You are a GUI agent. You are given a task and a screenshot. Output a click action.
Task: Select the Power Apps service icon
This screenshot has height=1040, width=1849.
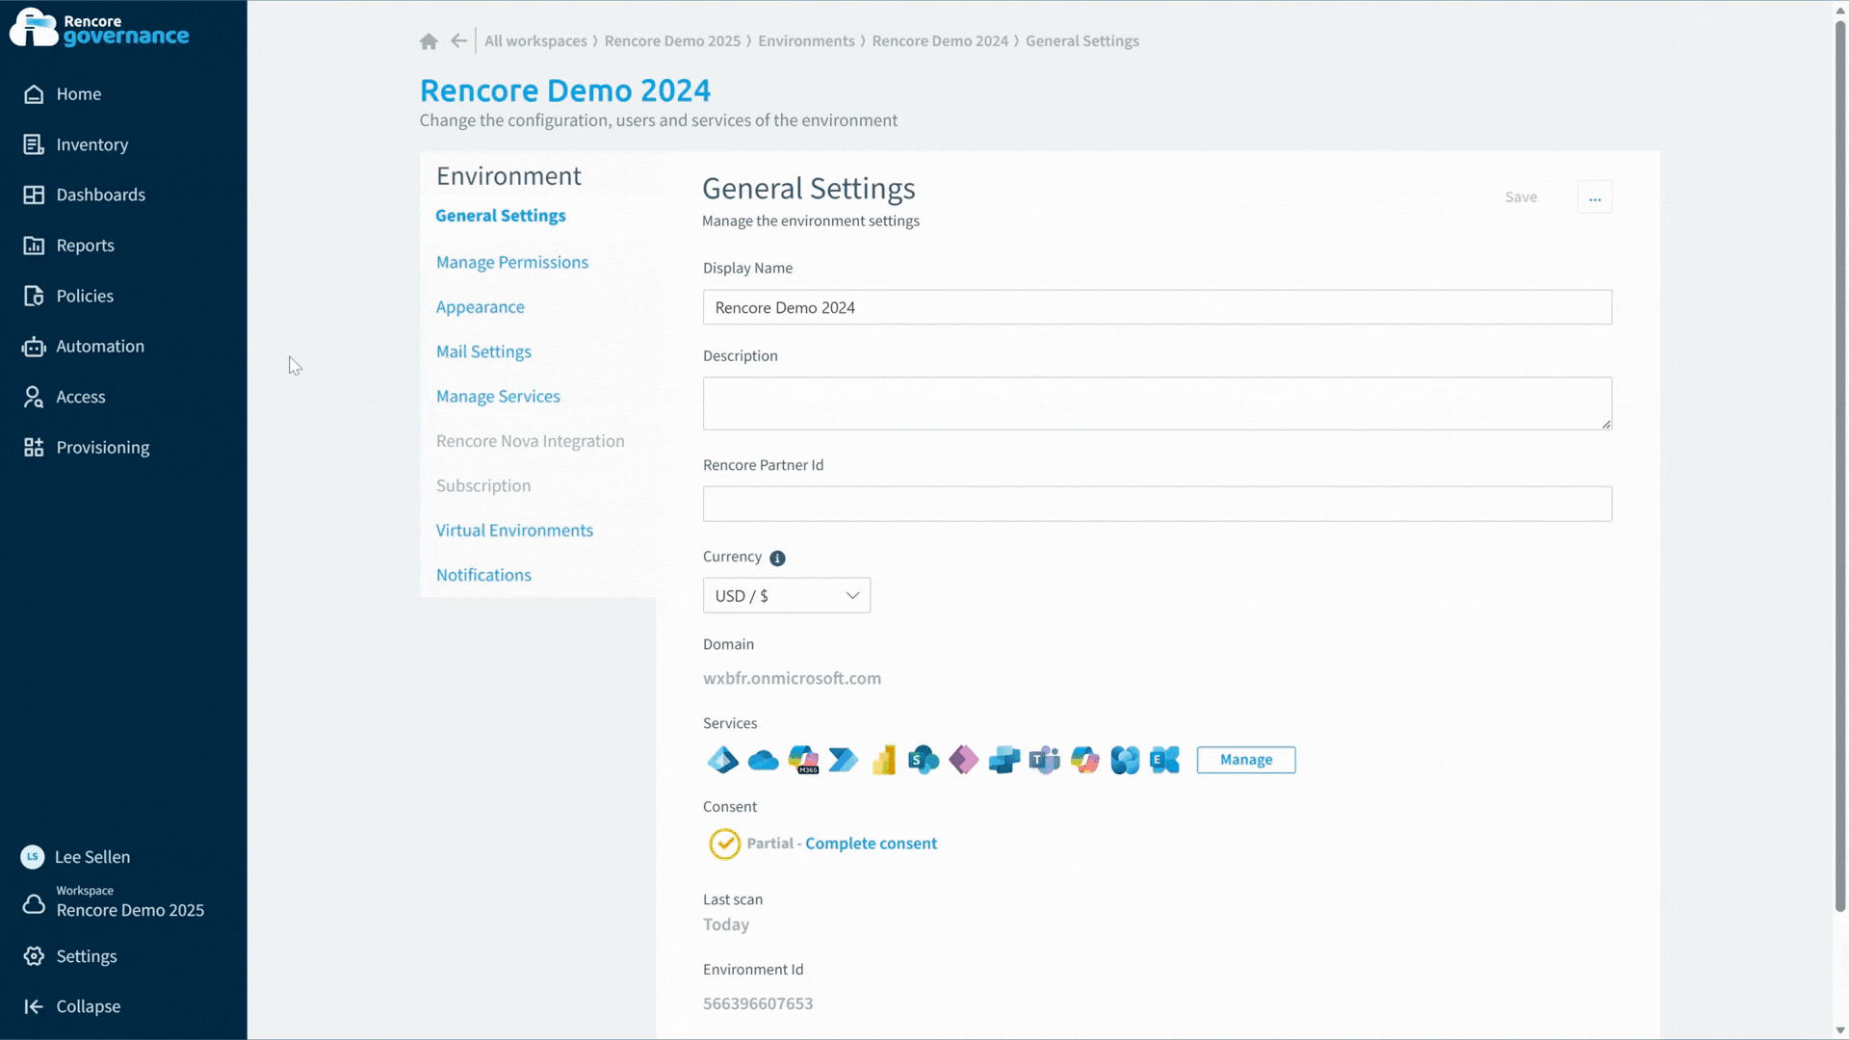[x=964, y=760]
